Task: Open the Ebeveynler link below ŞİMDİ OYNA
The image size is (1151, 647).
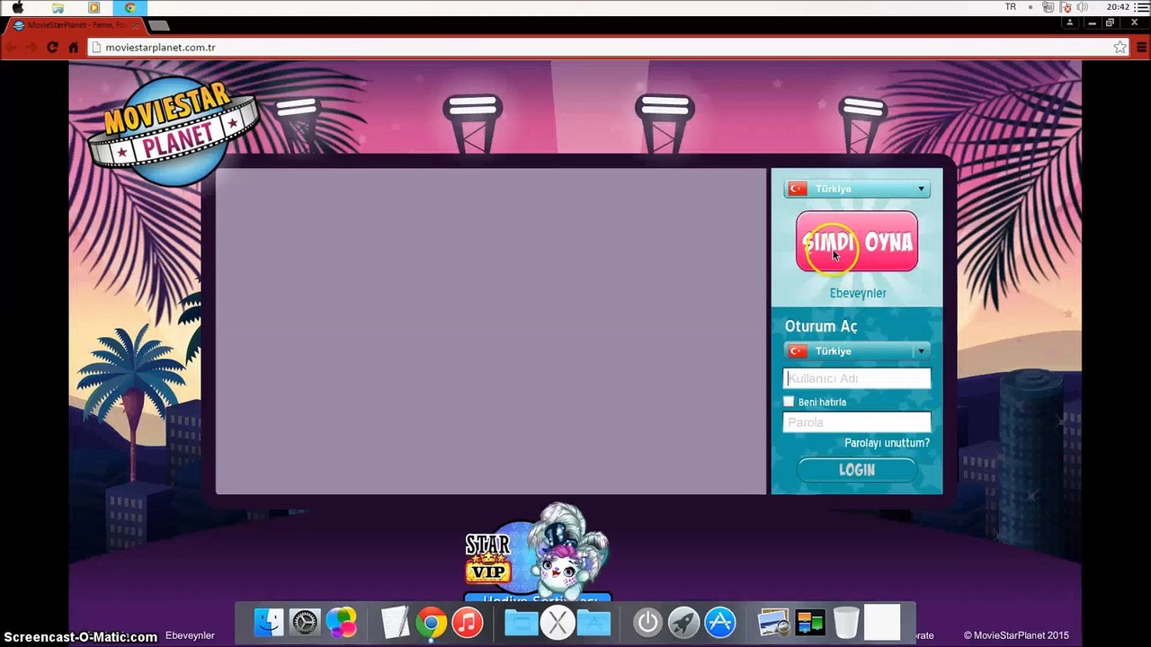Action: click(x=858, y=293)
